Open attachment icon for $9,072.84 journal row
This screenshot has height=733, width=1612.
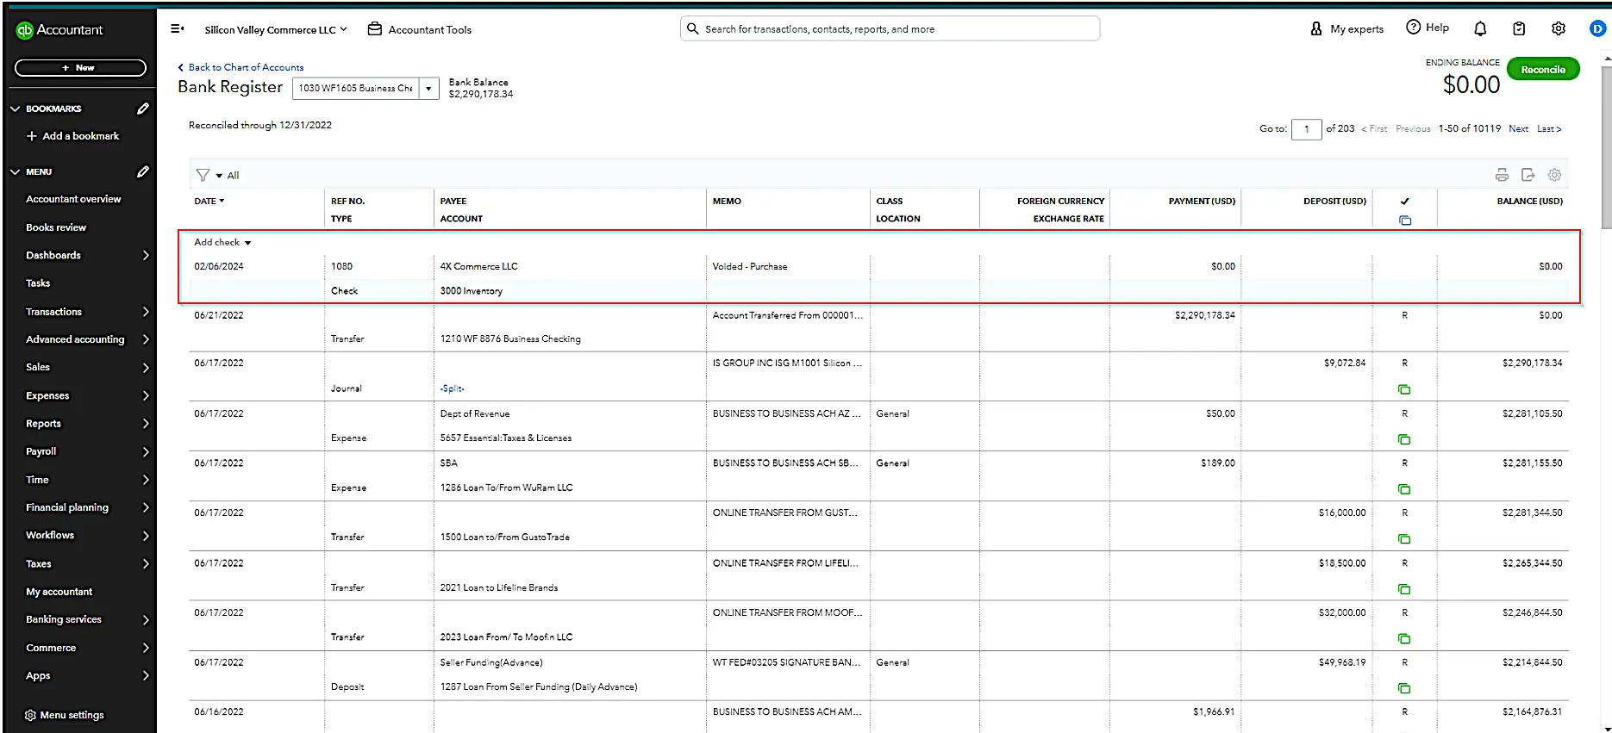pos(1404,389)
